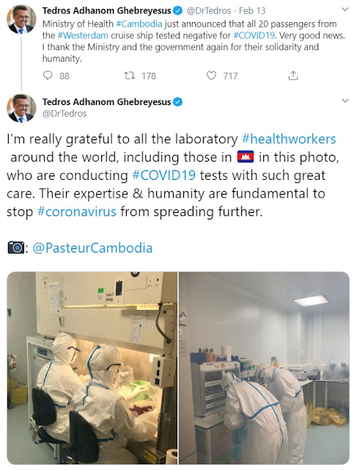Open the #COVID19 hashtag in first tweet
Viewport: 357px width, 470px height.
tap(254, 35)
